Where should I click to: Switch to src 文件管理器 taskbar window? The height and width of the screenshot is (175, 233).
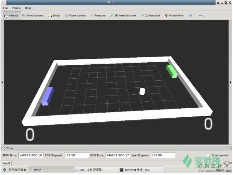pos(96,170)
